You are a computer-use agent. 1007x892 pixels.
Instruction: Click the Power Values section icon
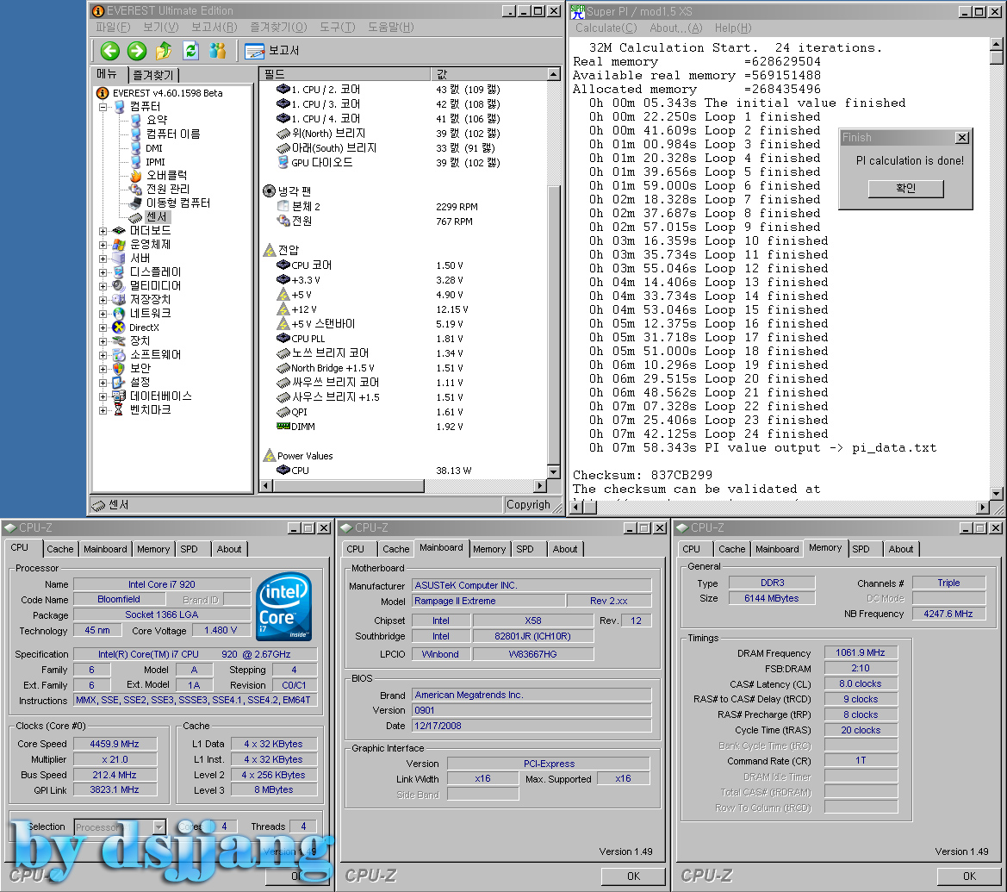click(269, 456)
